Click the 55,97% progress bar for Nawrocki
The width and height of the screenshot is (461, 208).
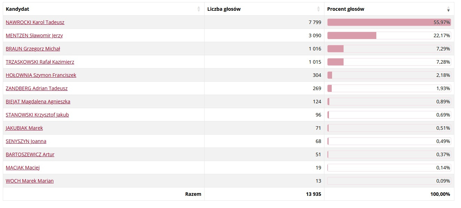(x=389, y=22)
